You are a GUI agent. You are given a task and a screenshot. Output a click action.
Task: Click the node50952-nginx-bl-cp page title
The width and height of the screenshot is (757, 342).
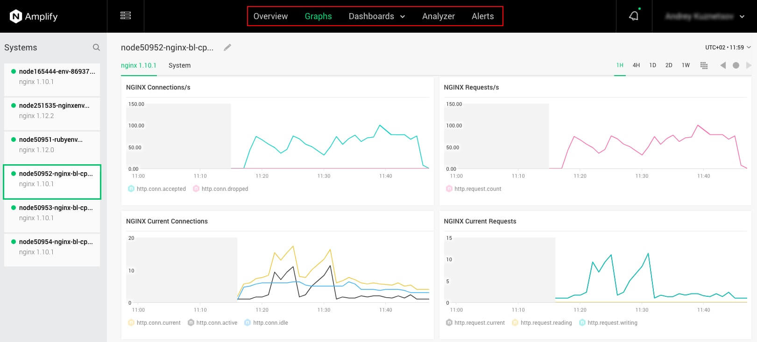(167, 48)
